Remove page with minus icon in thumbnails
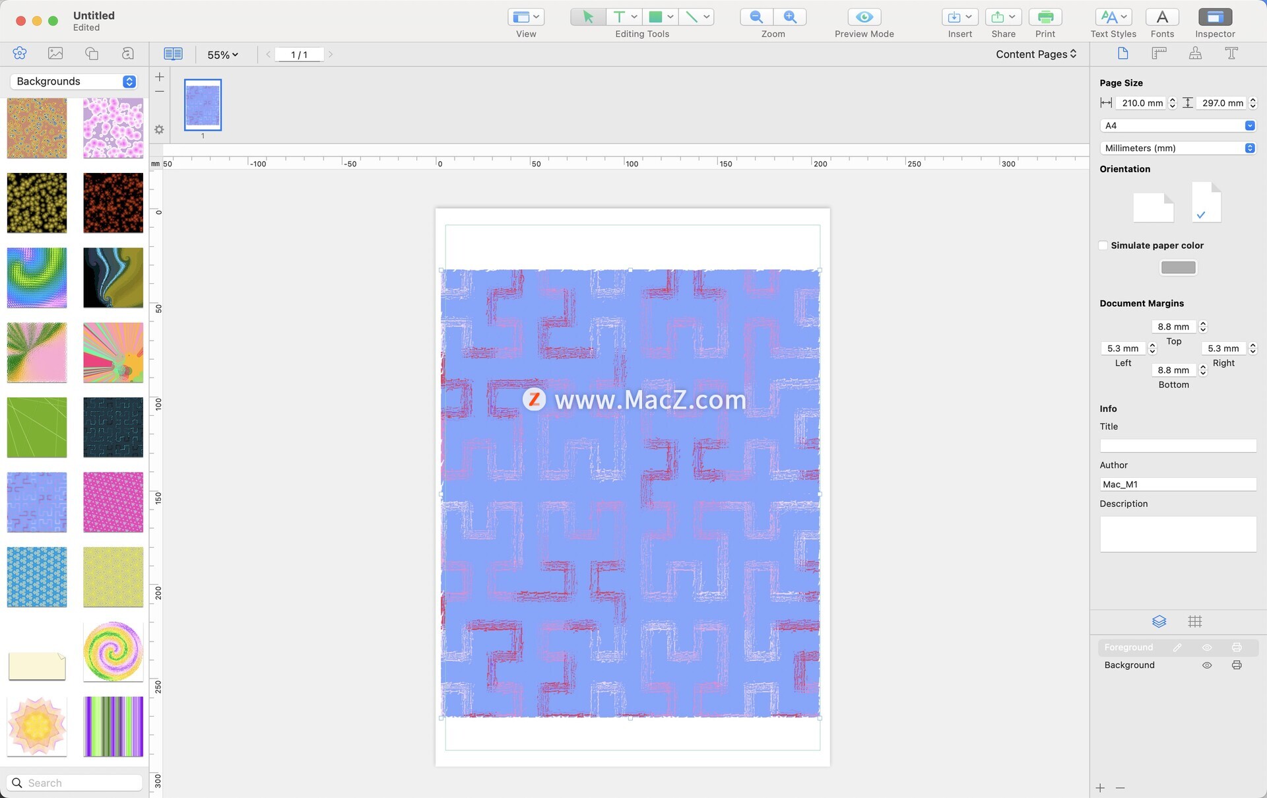Viewport: 1267px width, 798px height. click(x=160, y=91)
